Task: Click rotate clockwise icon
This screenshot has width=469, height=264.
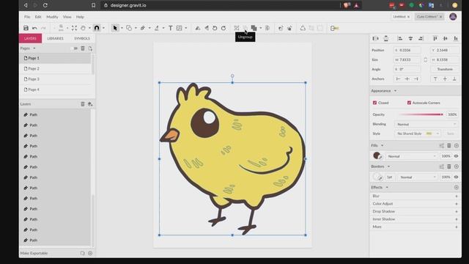Action: [224, 28]
